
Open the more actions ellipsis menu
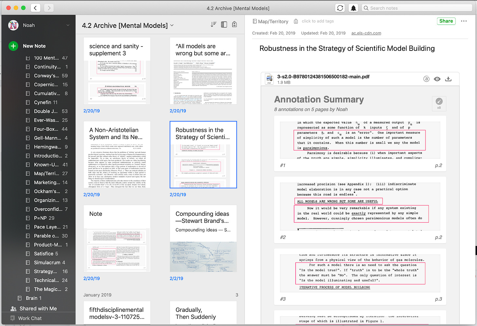pos(464,21)
